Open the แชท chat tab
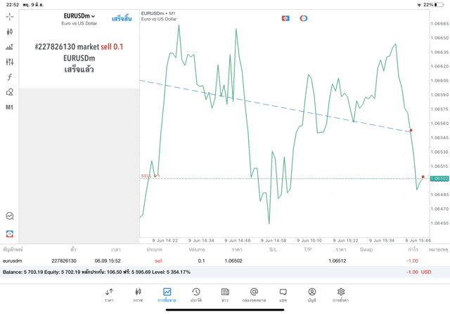Screen dimensions: 450x314 [x=283, y=294]
